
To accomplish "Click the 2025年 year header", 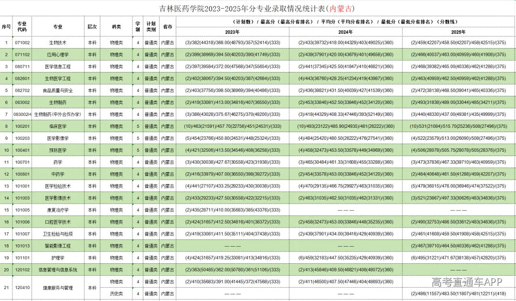I will [x=459, y=32].
